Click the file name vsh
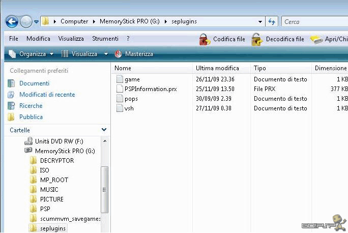The image size is (348, 233). 129,108
